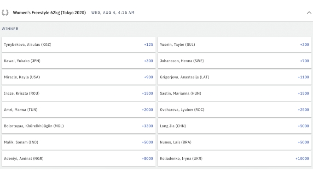Click the WINNER market label
Viewport: 313px width, 175px height.
pyautogui.click(x=10, y=29)
